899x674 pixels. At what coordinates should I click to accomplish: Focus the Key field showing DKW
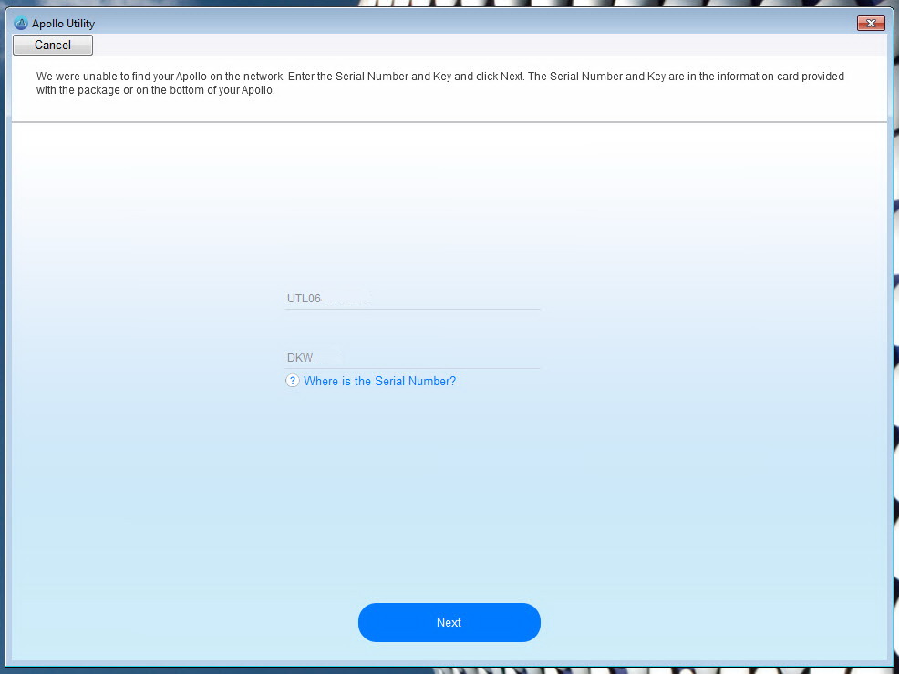pyautogui.click(x=412, y=358)
